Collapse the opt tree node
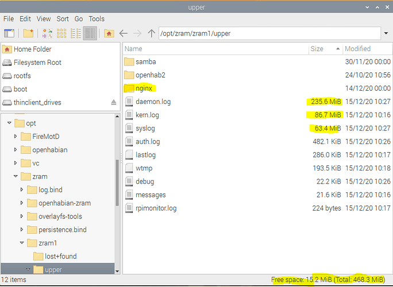 (x=9, y=123)
